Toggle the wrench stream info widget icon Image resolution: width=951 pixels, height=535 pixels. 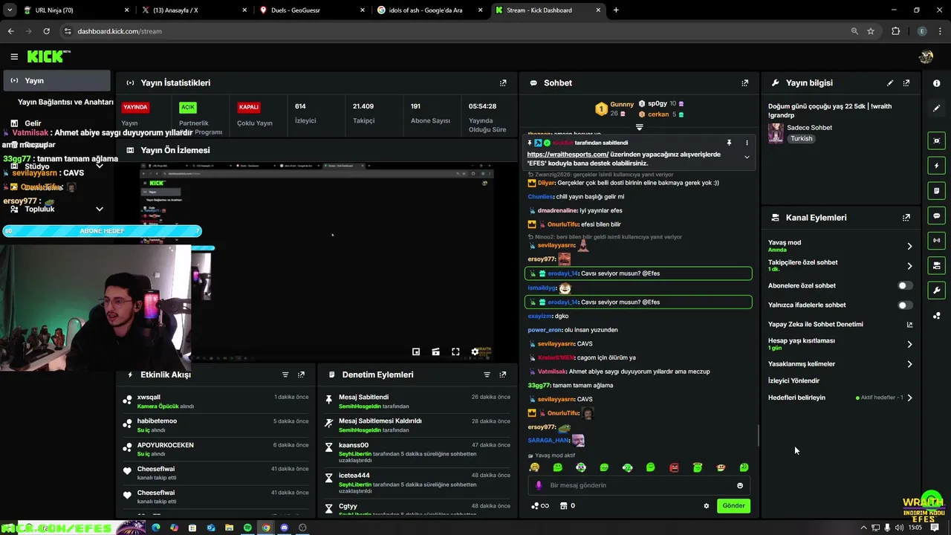pos(937,290)
